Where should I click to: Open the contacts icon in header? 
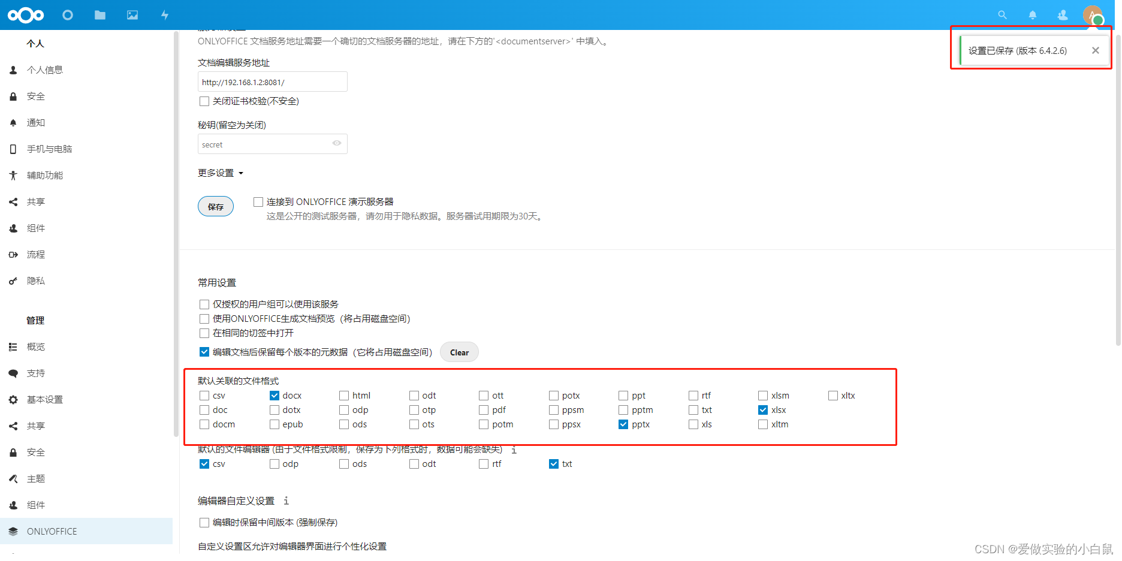tap(1063, 15)
